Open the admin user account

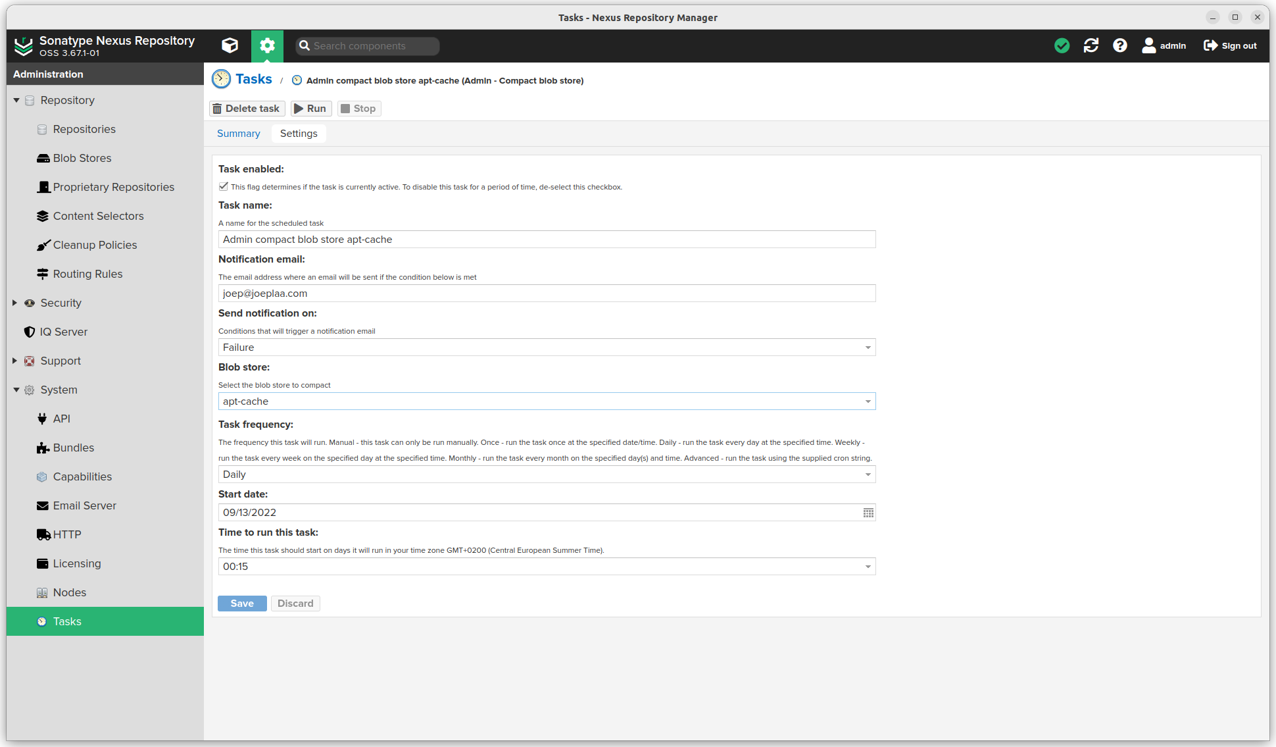tap(1164, 45)
